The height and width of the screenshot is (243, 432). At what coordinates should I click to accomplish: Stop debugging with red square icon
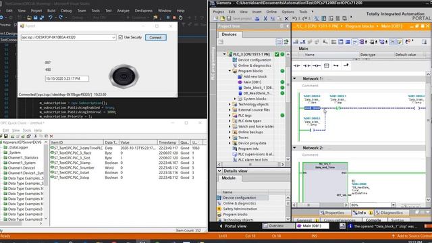pos(174,18)
